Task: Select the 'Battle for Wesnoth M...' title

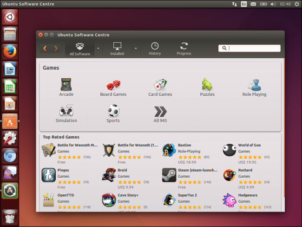Action: (78, 145)
